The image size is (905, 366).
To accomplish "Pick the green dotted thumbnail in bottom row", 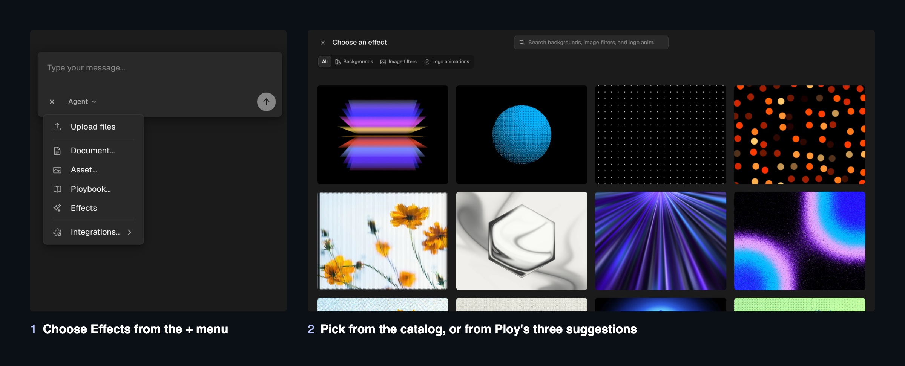I will point(799,305).
